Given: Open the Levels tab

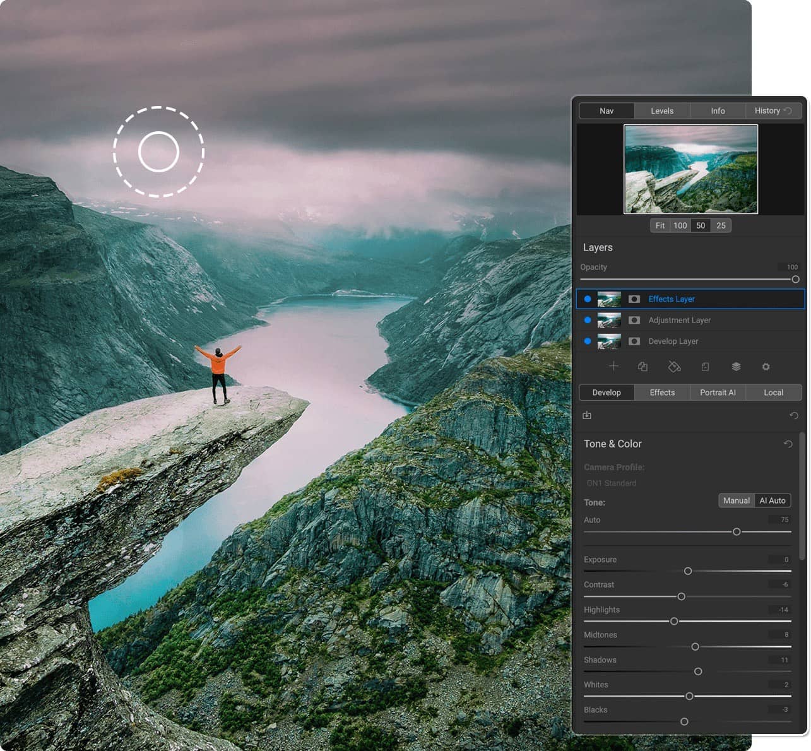Looking at the screenshot, I should (x=662, y=111).
